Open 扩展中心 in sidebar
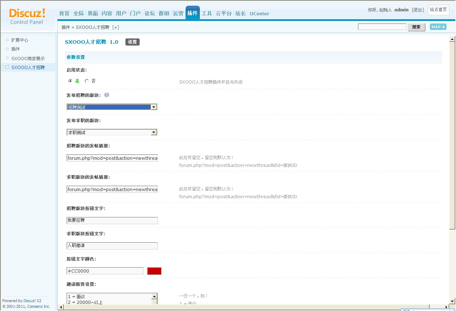 tap(20, 40)
